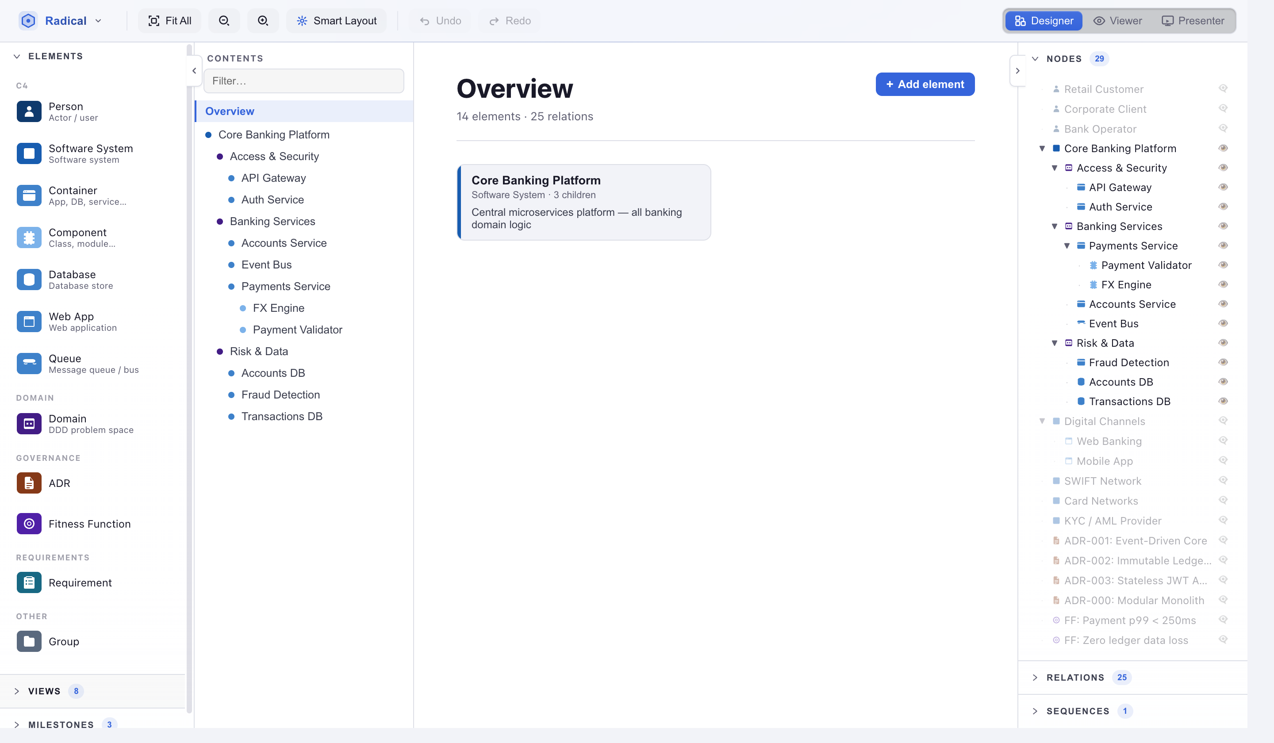Show the ADR-000: Modular Monolith node
The width and height of the screenshot is (1274, 743).
point(1223,599)
